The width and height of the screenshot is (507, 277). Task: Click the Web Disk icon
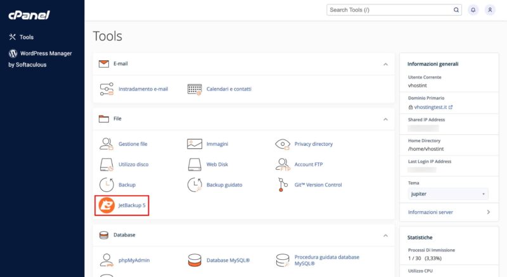click(195, 165)
